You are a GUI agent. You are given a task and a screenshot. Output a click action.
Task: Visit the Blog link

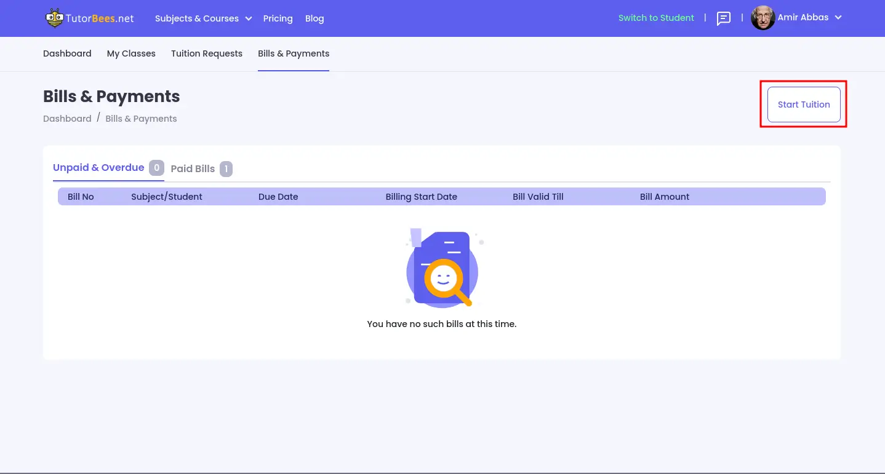314,18
